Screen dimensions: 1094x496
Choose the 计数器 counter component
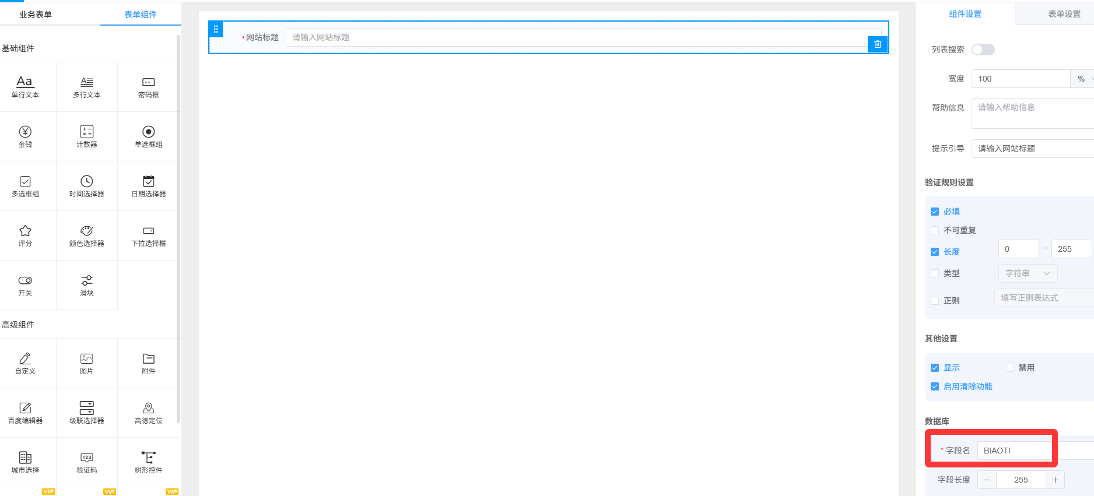[86, 136]
